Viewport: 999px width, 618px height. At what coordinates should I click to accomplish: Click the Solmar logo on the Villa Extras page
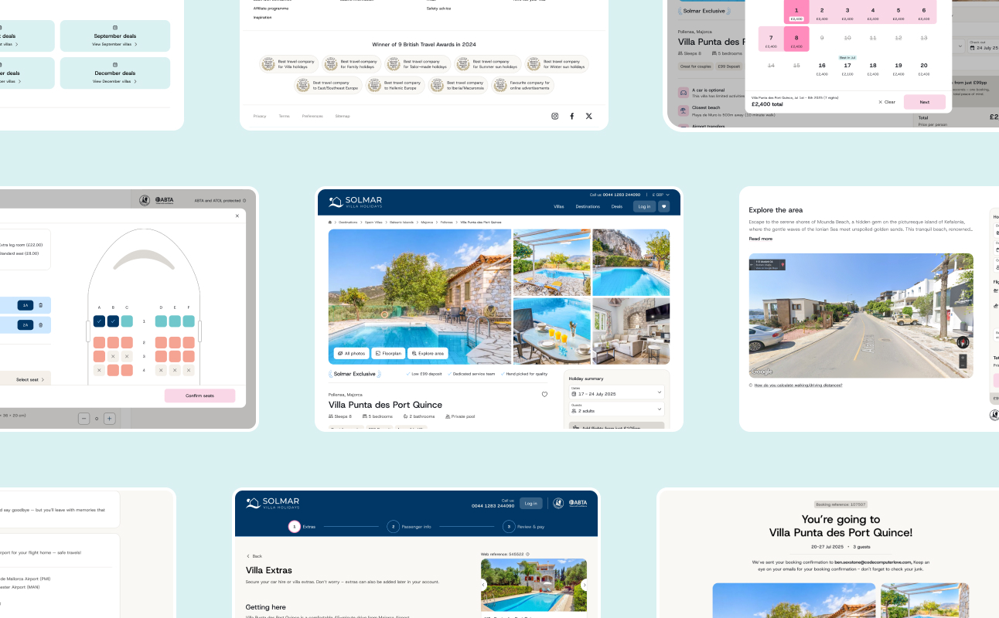pyautogui.click(x=273, y=503)
